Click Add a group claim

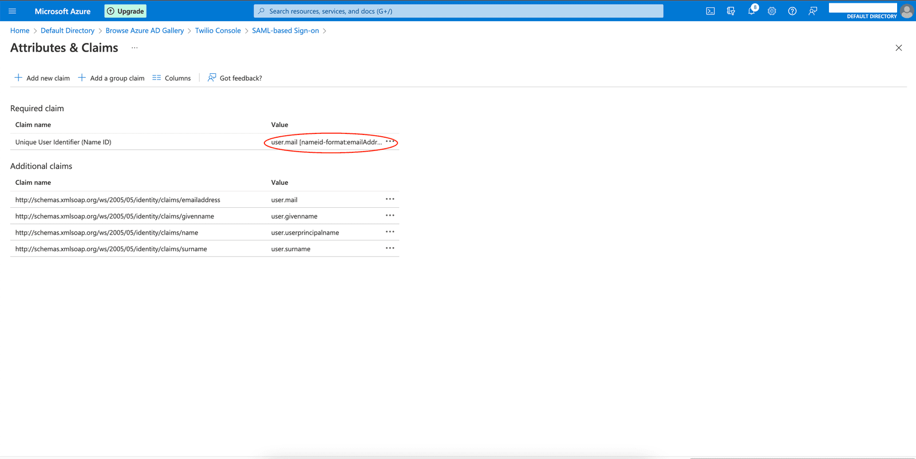(x=112, y=78)
